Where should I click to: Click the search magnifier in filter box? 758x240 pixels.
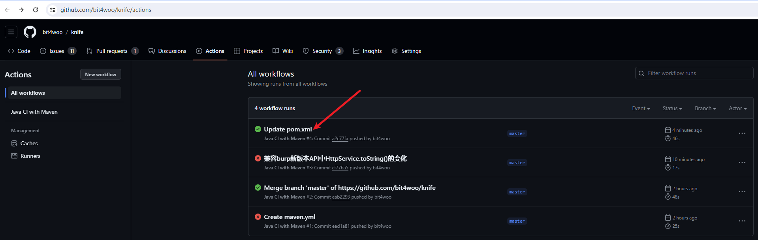coord(641,73)
